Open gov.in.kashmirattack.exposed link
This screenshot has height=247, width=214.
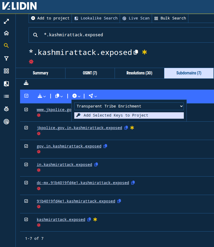[69, 146]
